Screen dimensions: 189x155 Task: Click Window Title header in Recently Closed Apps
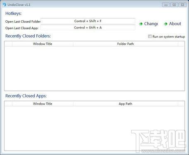(x=43, y=104)
